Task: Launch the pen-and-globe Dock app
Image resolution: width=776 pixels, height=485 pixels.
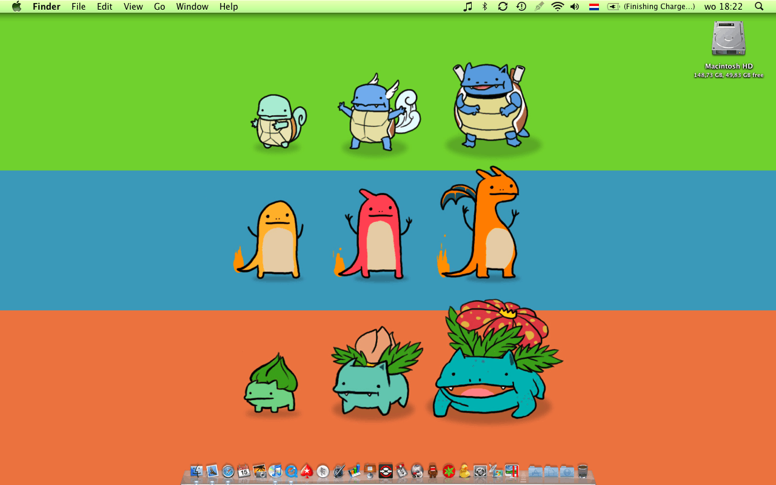Action: (338, 470)
